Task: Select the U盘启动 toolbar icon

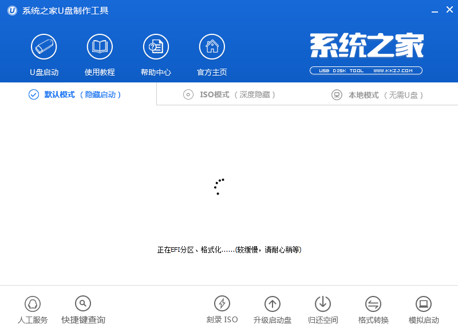Action: (x=44, y=54)
